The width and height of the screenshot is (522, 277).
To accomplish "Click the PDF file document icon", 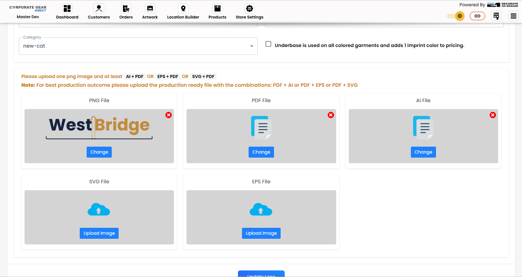I will (261, 128).
